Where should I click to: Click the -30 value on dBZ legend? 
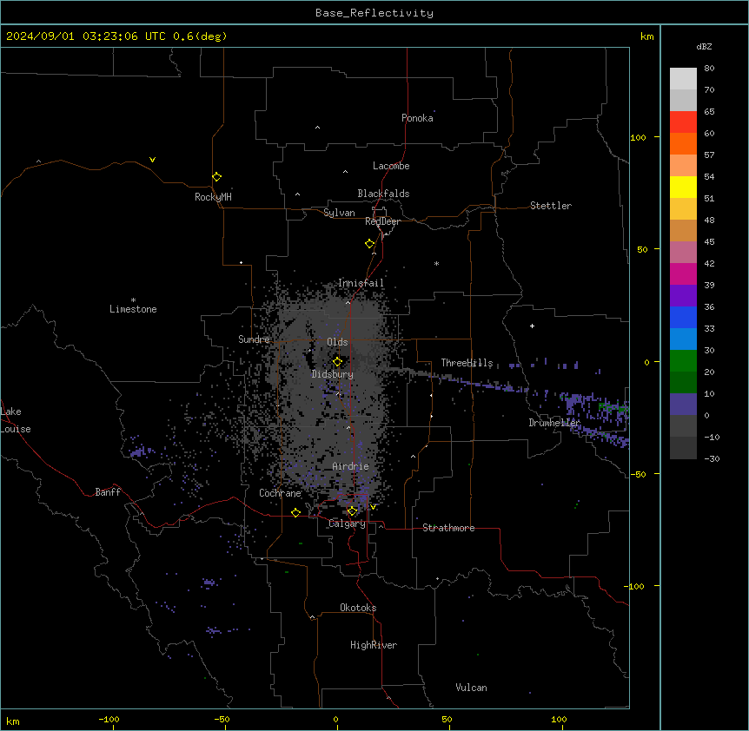pos(712,458)
